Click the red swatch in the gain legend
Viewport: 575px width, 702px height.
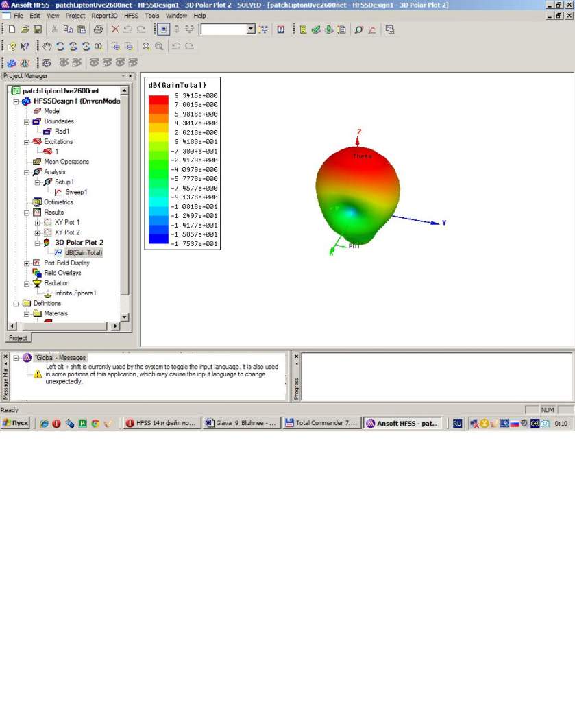(x=158, y=100)
